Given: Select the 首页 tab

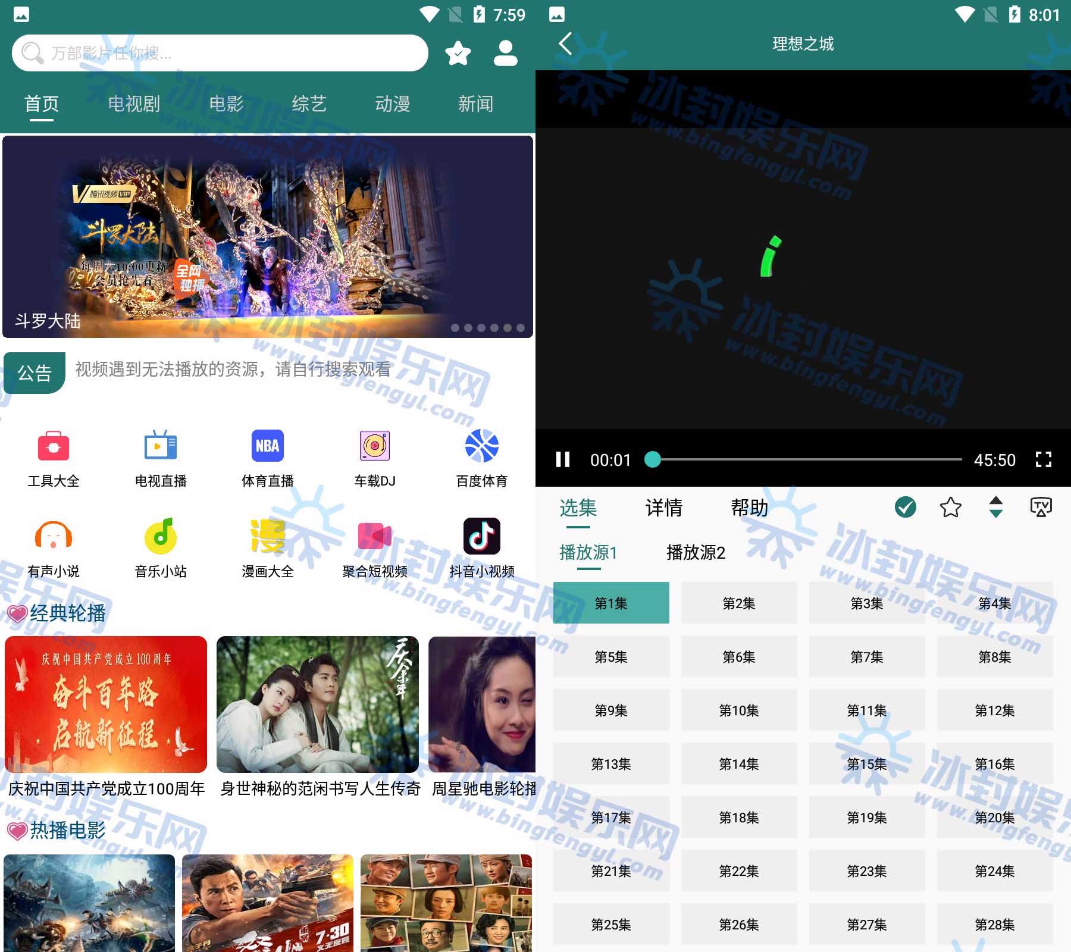Looking at the screenshot, I should (42, 104).
